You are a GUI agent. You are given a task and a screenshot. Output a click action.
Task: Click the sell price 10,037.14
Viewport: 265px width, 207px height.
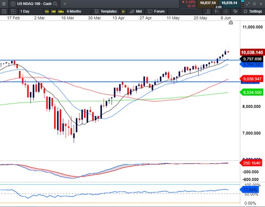(x=207, y=3)
